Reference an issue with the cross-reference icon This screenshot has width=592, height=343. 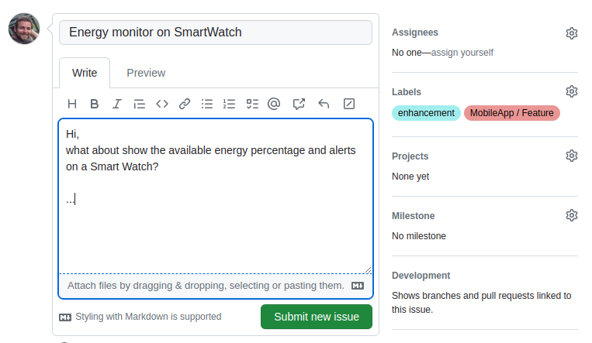tap(299, 104)
